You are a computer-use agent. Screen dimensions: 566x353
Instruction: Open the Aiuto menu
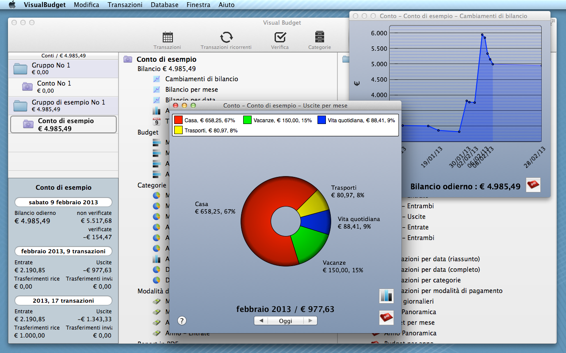coord(226,5)
